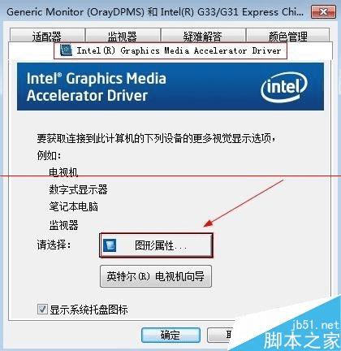
Task: Open the 颜色管理 tab
Action: (x=287, y=36)
